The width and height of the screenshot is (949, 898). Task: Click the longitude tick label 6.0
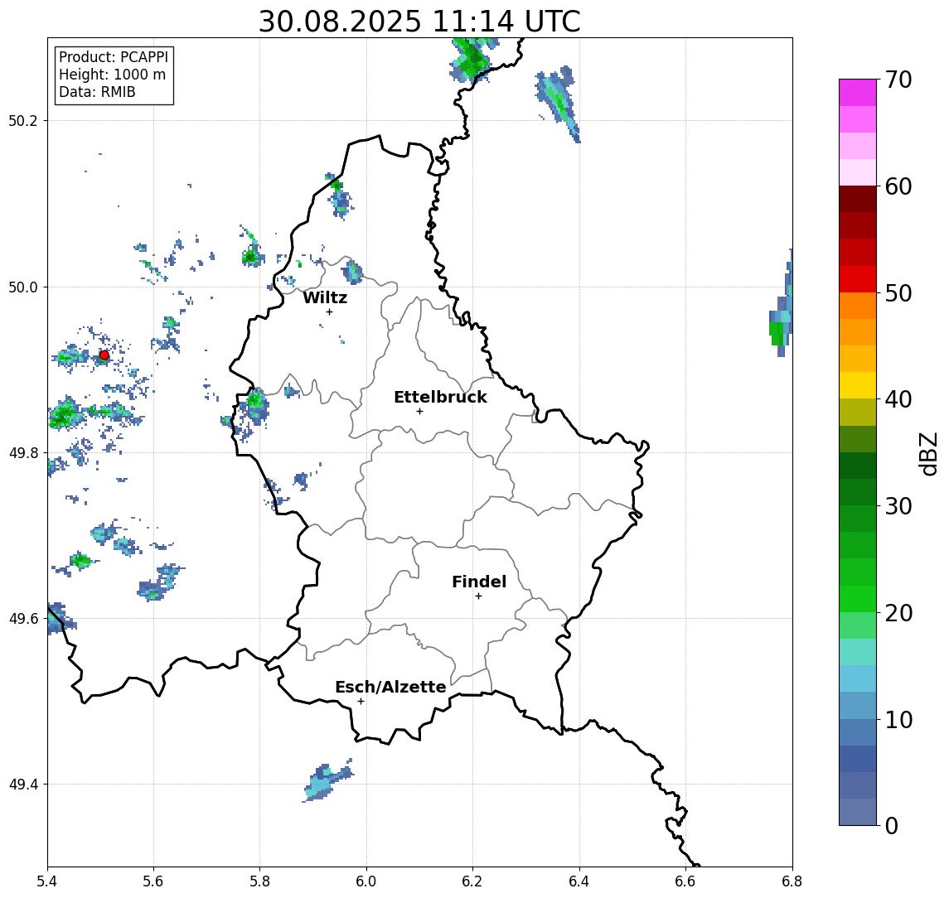(366, 881)
